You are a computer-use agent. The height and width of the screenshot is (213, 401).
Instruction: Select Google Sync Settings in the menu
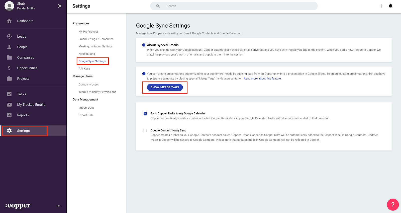click(x=92, y=61)
